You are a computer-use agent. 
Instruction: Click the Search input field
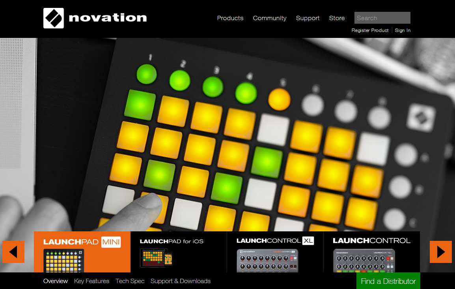382,18
